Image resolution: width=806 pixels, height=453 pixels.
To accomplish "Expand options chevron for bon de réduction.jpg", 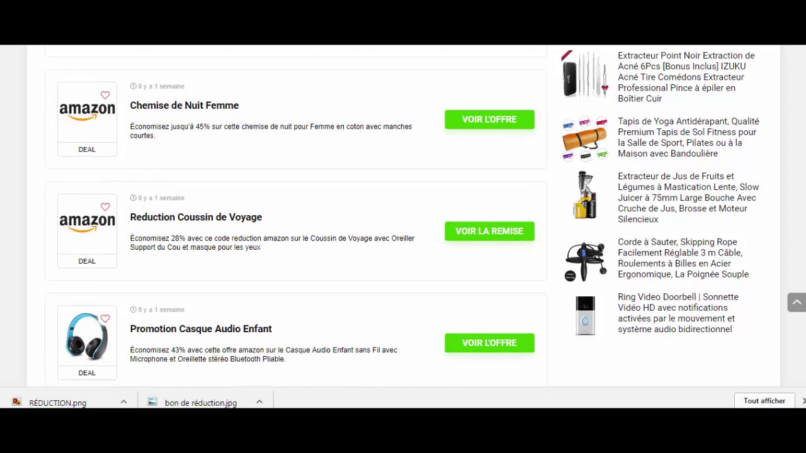I will pos(259,402).
